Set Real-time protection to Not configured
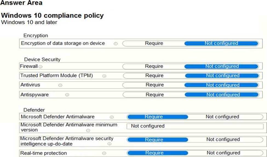This screenshot has height=157, width=267. pyautogui.click(x=223, y=153)
